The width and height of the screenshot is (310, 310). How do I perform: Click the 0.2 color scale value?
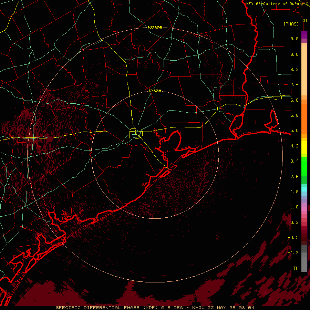(x=294, y=223)
